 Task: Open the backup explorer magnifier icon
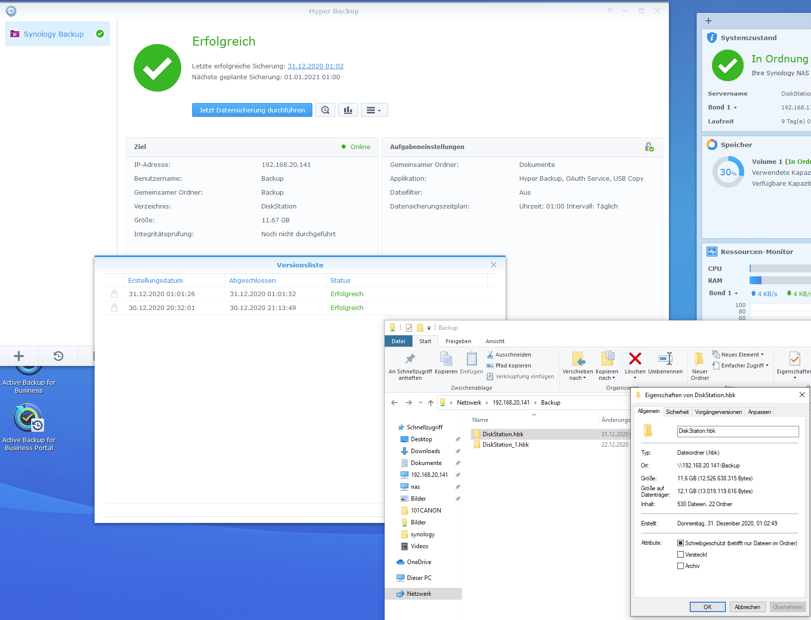click(325, 110)
